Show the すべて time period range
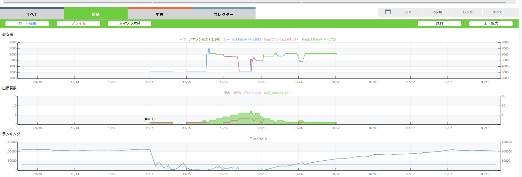 tap(497, 12)
